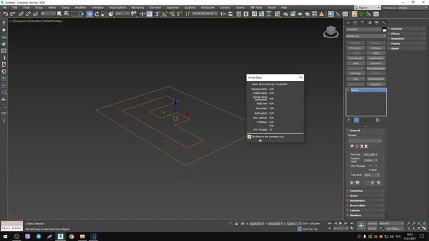Viewport: 429px width, 241px height.
Task: Click the Pin Stack icon
Action: pyautogui.click(x=349, y=120)
